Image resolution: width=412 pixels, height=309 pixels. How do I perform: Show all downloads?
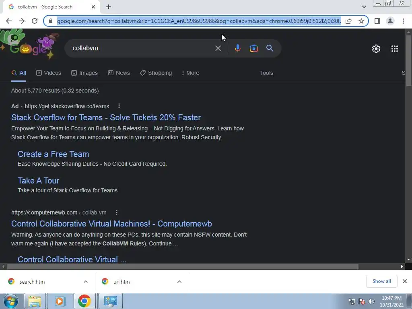point(381,281)
